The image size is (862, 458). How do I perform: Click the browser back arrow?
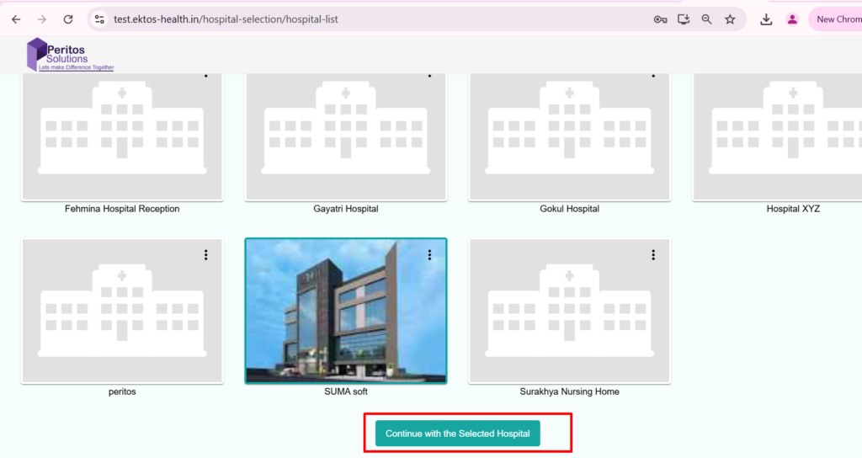point(16,19)
